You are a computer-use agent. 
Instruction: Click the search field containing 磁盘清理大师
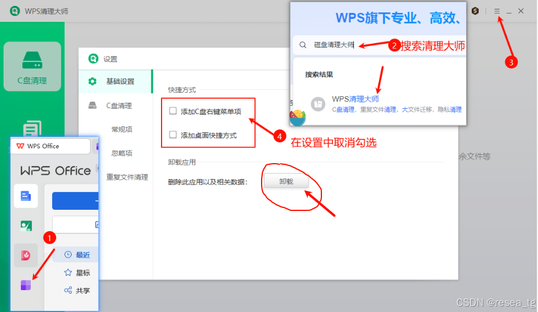click(379, 45)
